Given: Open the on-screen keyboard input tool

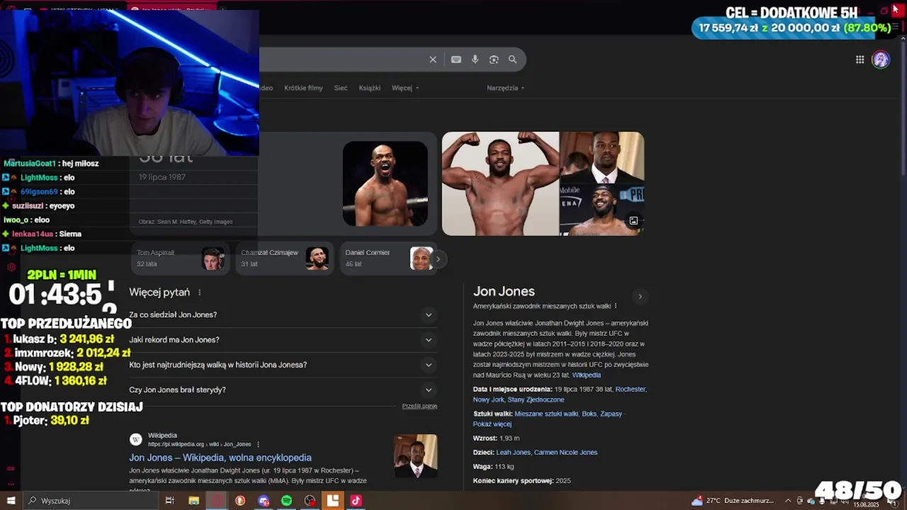Looking at the screenshot, I should 456,59.
